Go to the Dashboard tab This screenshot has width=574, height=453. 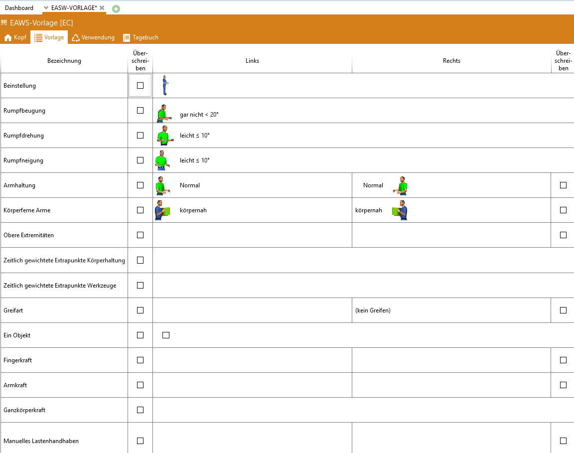[x=19, y=8]
